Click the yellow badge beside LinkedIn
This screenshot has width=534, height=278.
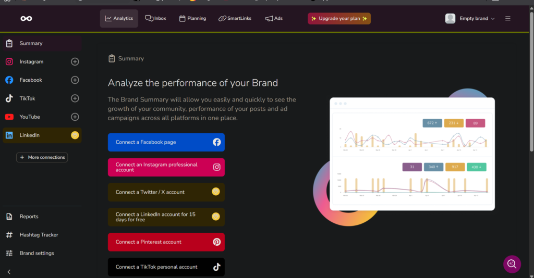click(75, 135)
